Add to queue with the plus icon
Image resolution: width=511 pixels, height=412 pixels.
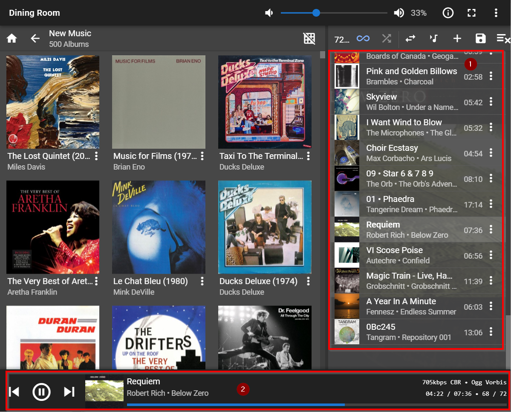click(x=457, y=39)
